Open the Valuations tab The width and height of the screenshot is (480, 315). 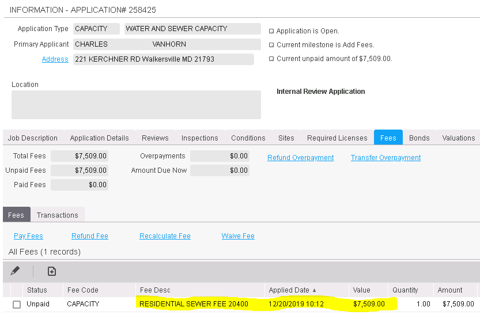459,138
